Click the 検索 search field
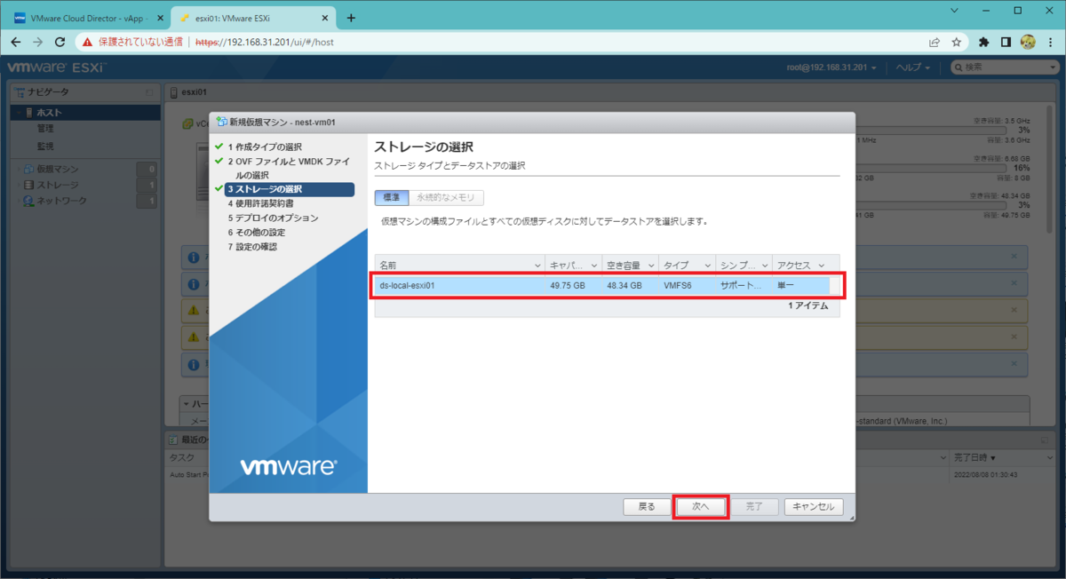 tap(1006, 67)
